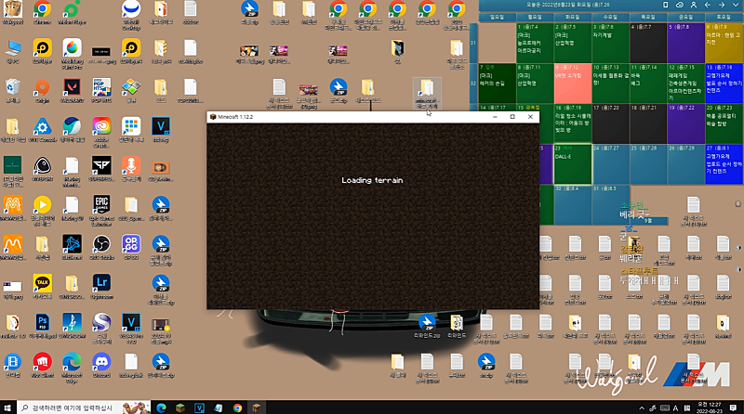Launch KakaoTalk desktop shortcut

42,287
